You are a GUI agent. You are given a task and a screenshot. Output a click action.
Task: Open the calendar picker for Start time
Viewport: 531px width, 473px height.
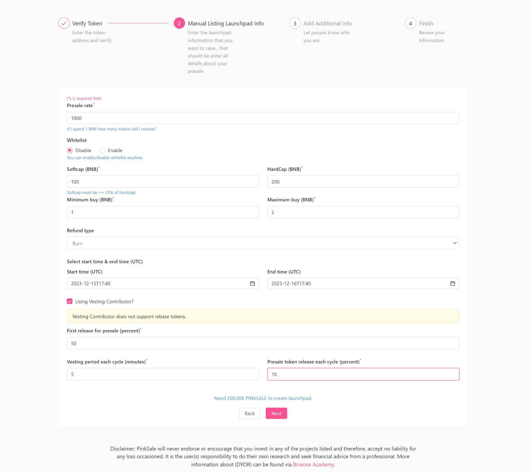click(x=252, y=283)
